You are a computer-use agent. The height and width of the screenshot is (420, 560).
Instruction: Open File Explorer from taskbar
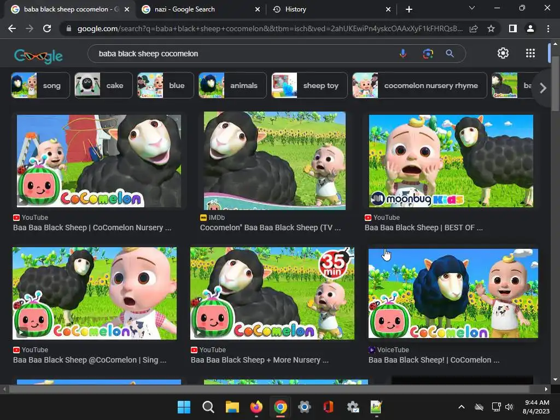point(232,407)
